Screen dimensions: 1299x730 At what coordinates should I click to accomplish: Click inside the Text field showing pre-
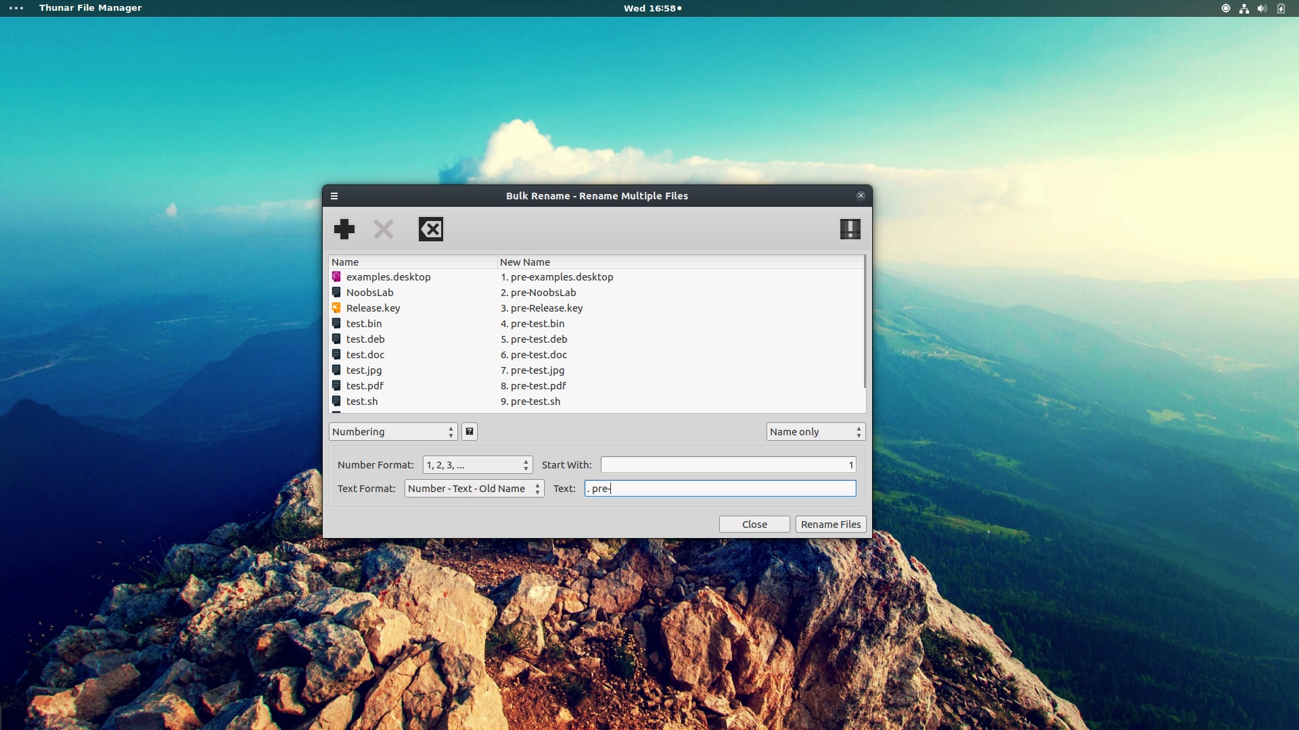click(x=720, y=488)
